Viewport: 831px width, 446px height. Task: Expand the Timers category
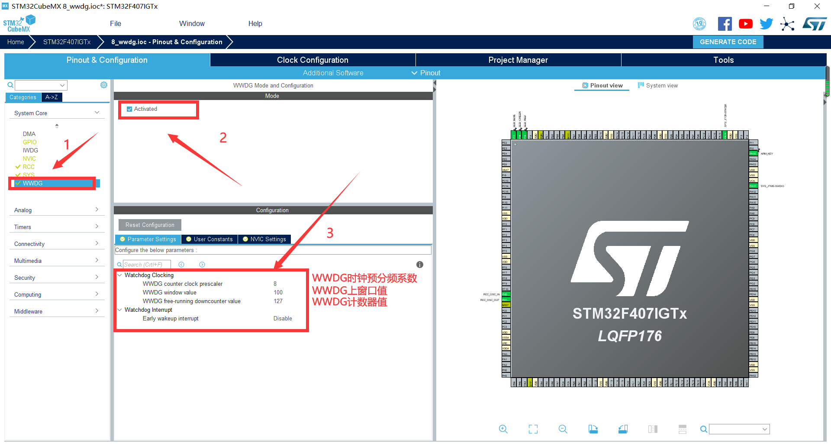56,227
